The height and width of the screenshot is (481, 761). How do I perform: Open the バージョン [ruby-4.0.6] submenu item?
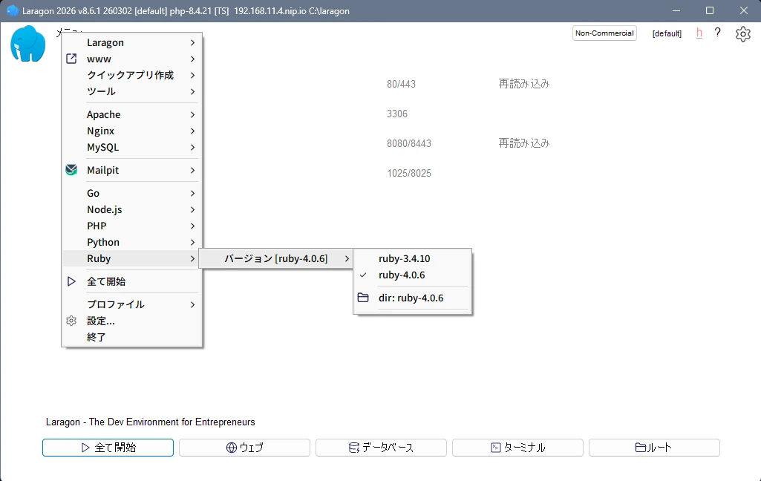pyautogui.click(x=275, y=259)
